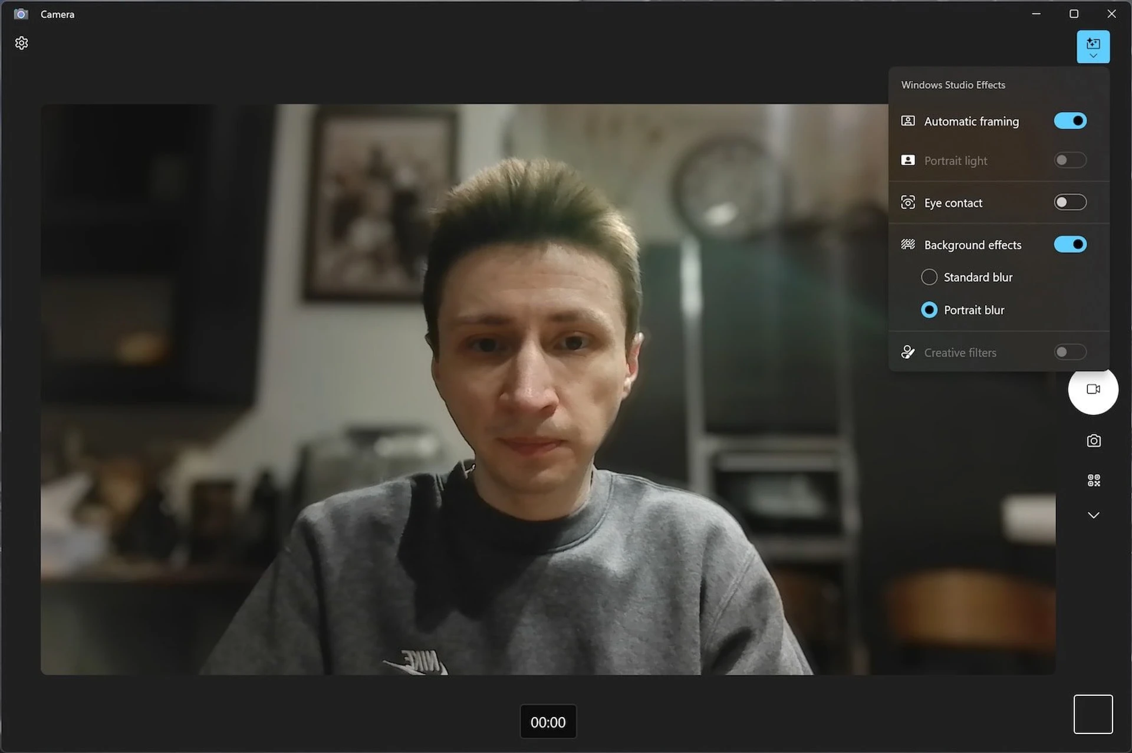1132x753 pixels.
Task: Collapse Windows Studio Effects flyout button
Action: tap(1092, 47)
